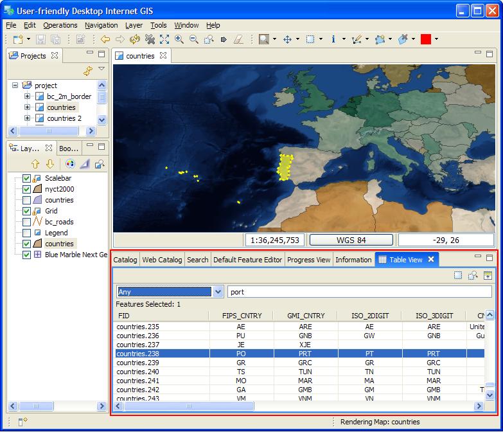Select the Pan tool icon
503x434 pixels.
point(287,39)
